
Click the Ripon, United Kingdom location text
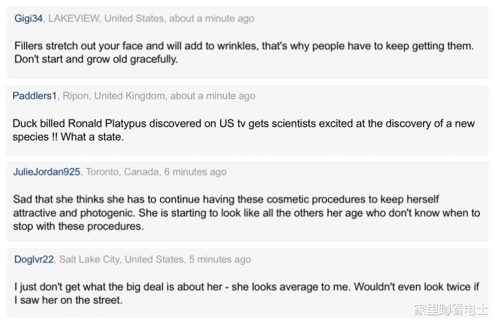tap(114, 96)
